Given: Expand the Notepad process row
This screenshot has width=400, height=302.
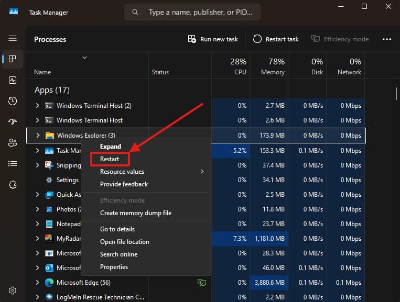Looking at the screenshot, I should coord(38,224).
